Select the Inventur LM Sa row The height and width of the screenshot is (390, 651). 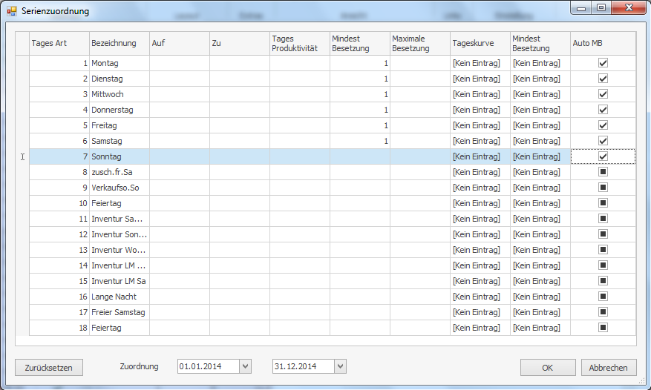[x=119, y=281]
